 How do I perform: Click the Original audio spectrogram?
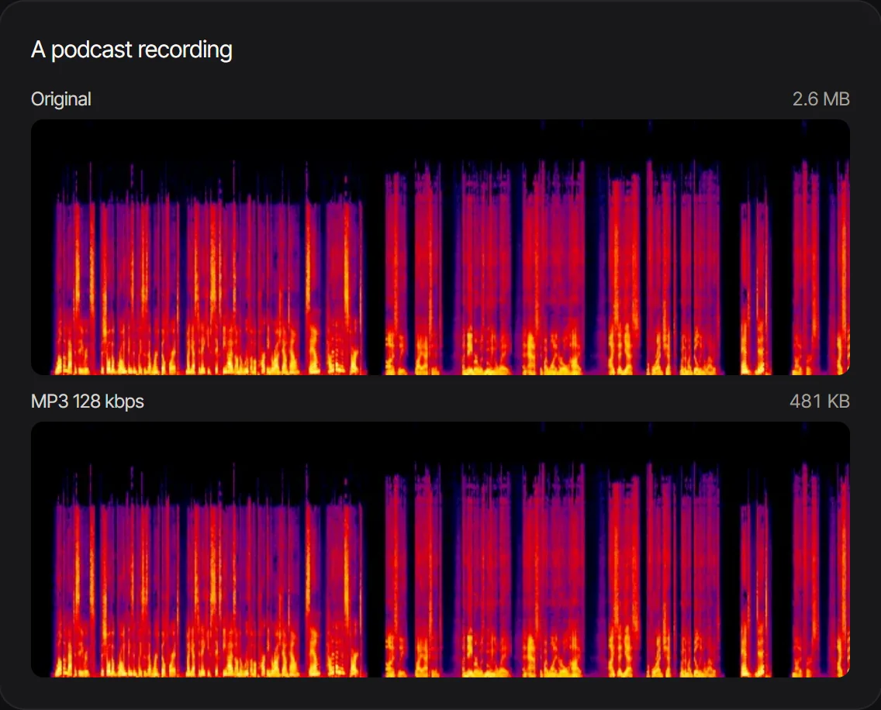click(x=440, y=247)
